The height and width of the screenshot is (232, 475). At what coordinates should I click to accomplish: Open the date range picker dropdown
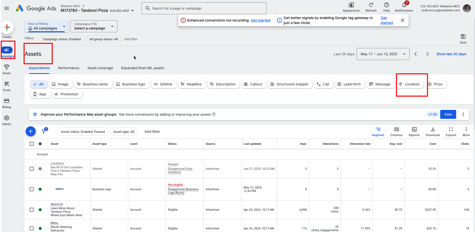pyautogui.click(x=383, y=54)
